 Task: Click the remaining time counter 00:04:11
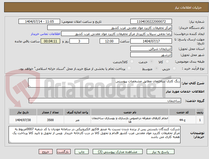(x=50, y=41)
